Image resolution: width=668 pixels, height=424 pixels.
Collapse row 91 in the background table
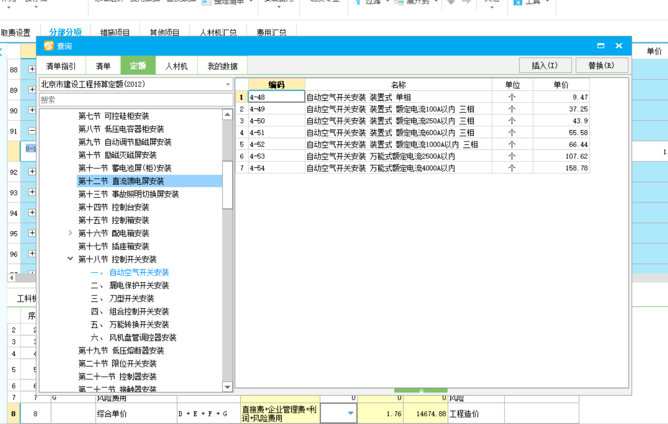point(32,131)
